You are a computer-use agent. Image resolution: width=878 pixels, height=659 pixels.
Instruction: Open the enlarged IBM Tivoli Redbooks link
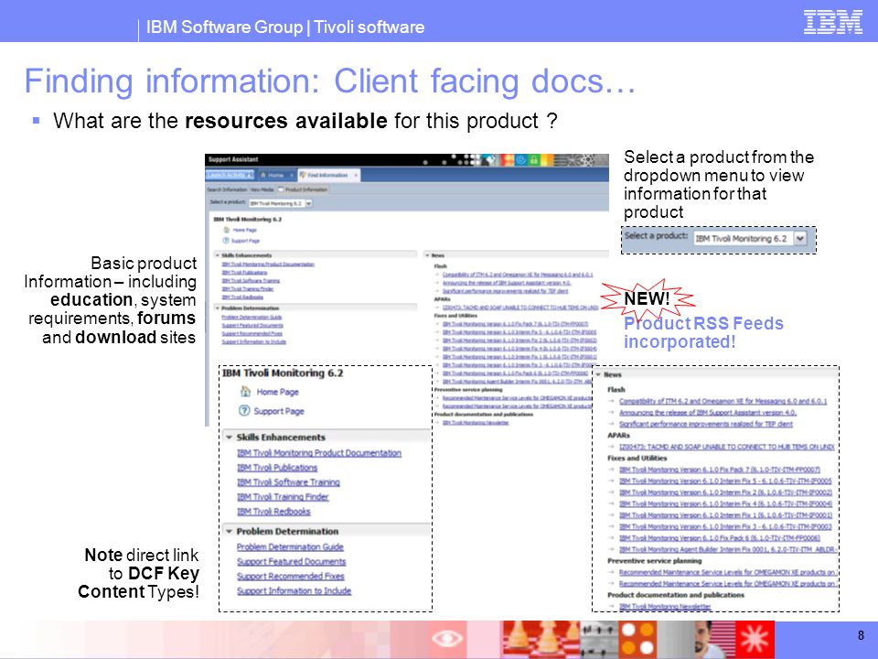tap(273, 511)
